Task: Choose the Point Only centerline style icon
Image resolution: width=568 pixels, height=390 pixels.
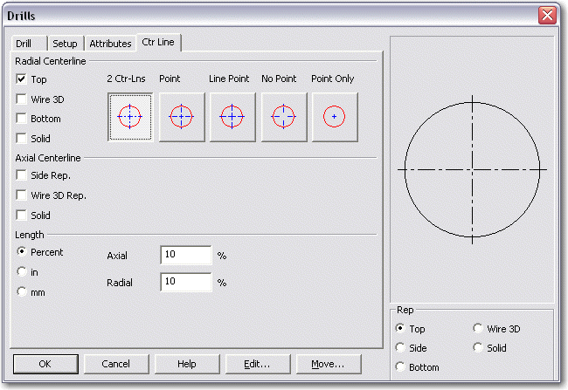Action: coord(335,117)
